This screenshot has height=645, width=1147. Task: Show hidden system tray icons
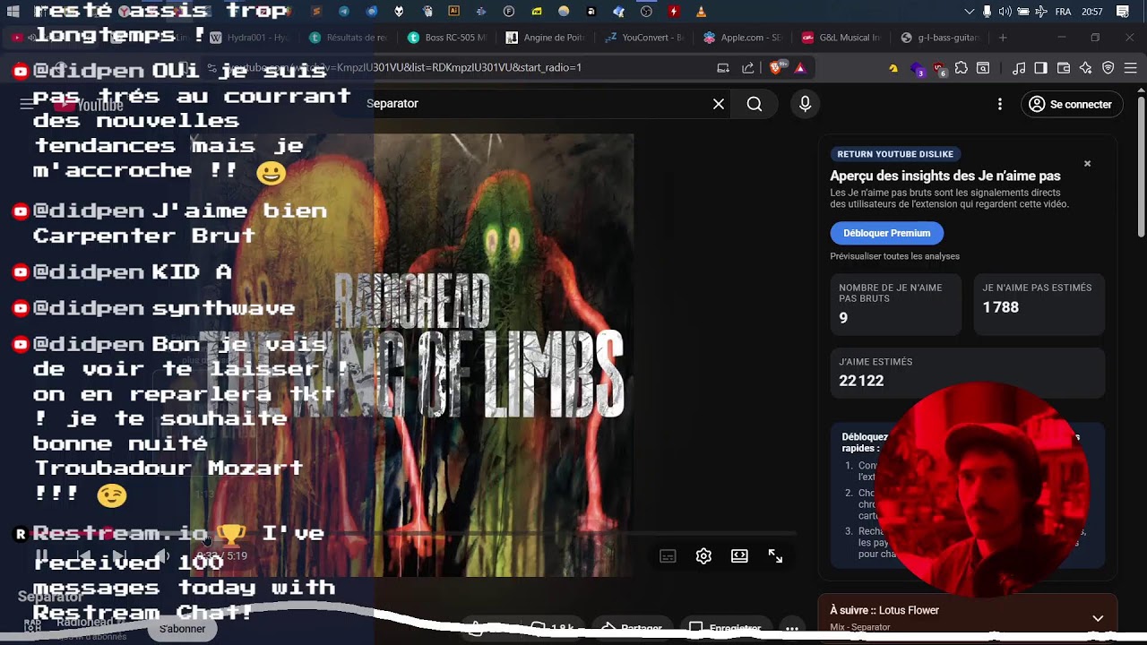969,12
